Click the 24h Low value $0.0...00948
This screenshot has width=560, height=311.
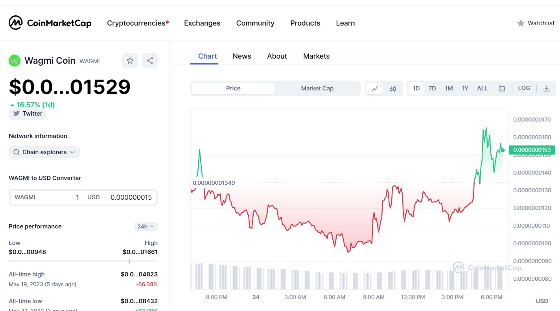[x=27, y=252]
